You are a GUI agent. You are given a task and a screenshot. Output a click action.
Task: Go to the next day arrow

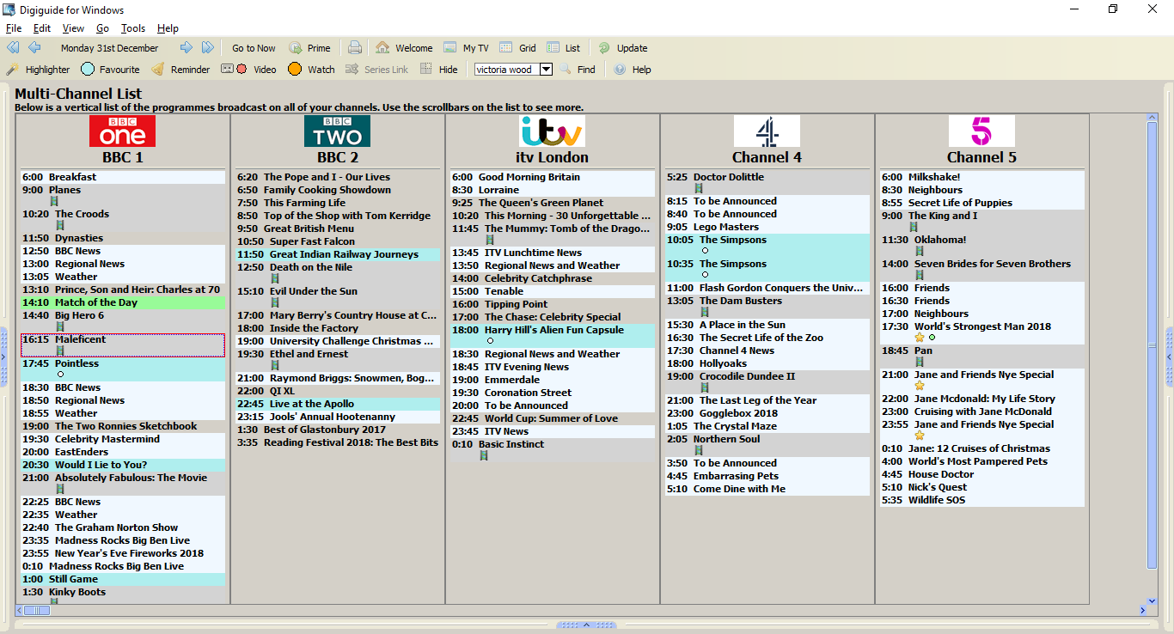point(186,48)
